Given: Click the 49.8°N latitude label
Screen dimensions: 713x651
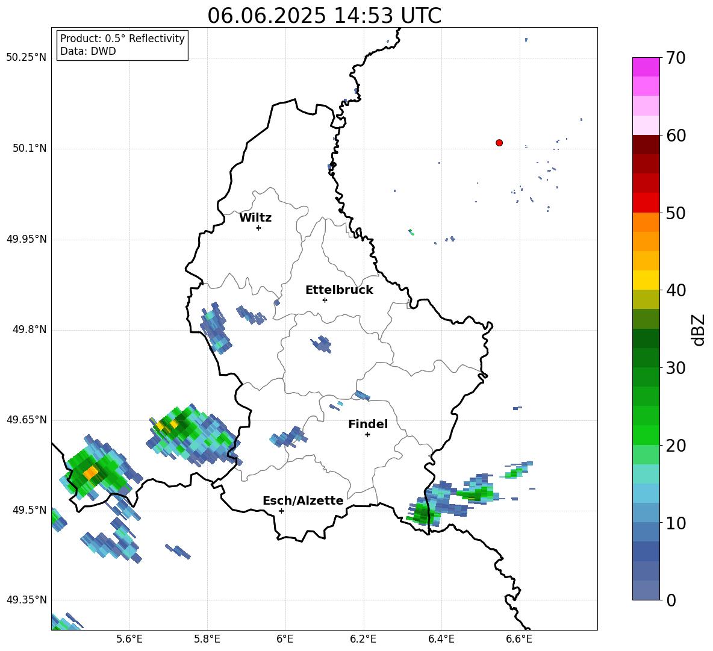Looking at the screenshot, I should point(29,329).
